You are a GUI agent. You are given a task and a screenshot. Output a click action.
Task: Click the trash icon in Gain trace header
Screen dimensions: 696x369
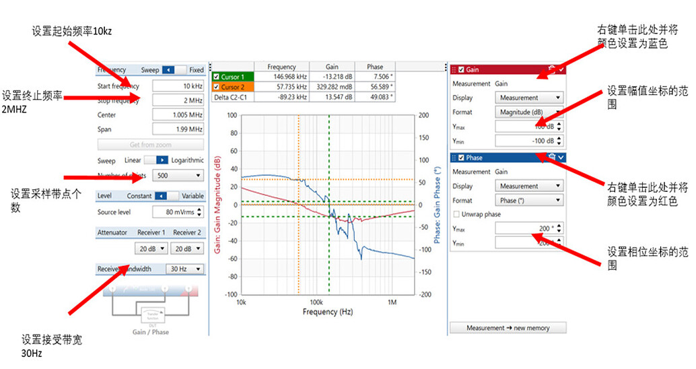pos(551,69)
